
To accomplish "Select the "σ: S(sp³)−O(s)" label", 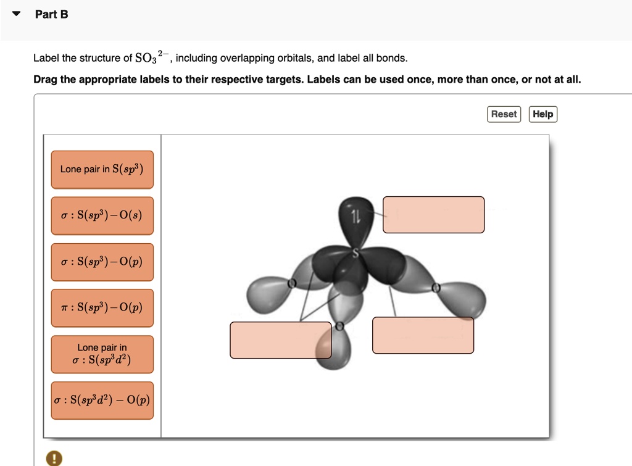I will point(102,215).
